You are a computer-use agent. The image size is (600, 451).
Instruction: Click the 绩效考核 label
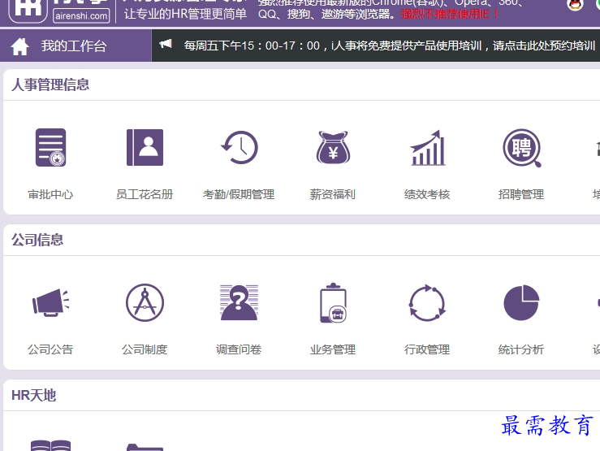pyautogui.click(x=427, y=194)
